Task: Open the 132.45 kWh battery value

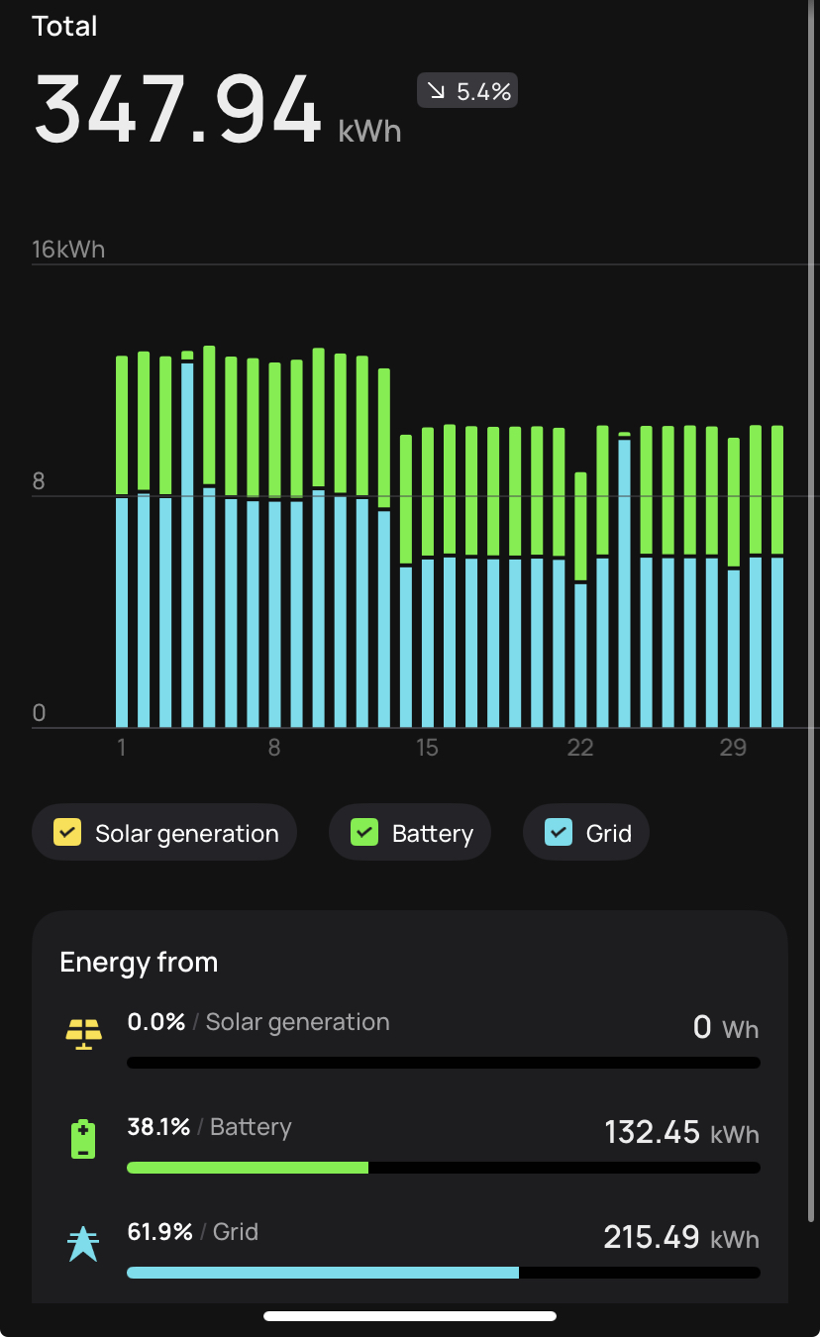Action: (681, 1132)
